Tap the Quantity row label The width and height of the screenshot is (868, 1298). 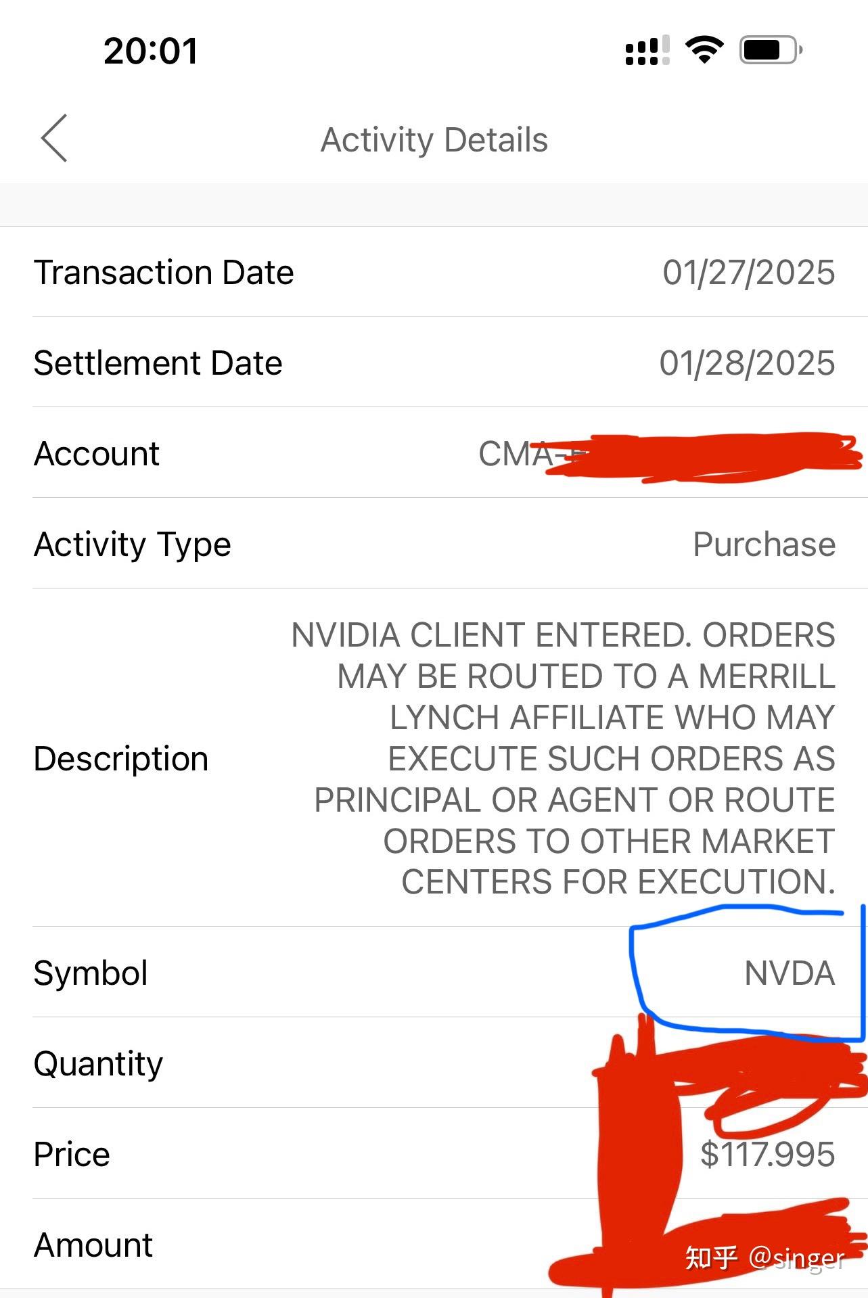coord(98,1064)
